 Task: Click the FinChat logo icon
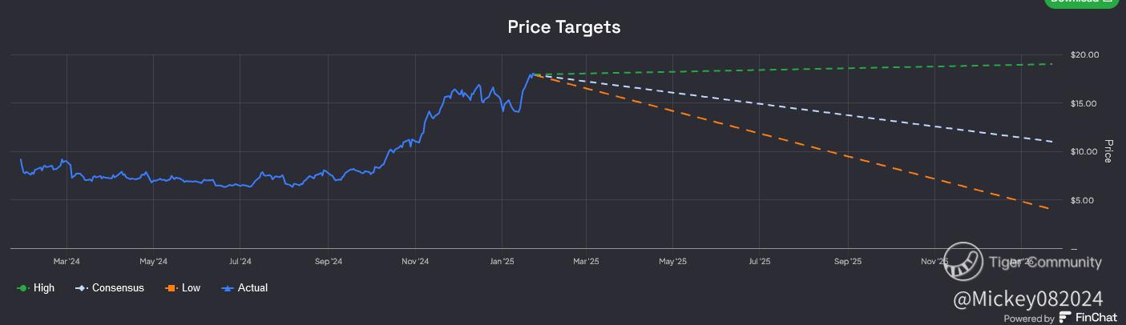click(x=1065, y=318)
